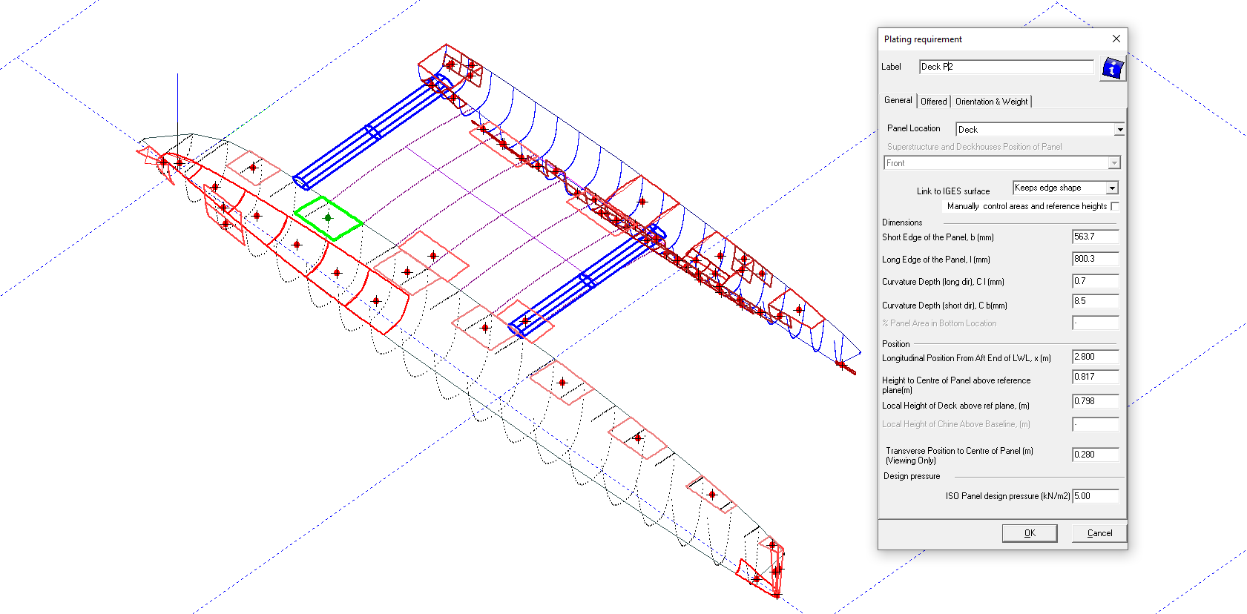Select the green highlighted deck panel
Viewport: 1247px width, 614px height.
click(x=328, y=218)
